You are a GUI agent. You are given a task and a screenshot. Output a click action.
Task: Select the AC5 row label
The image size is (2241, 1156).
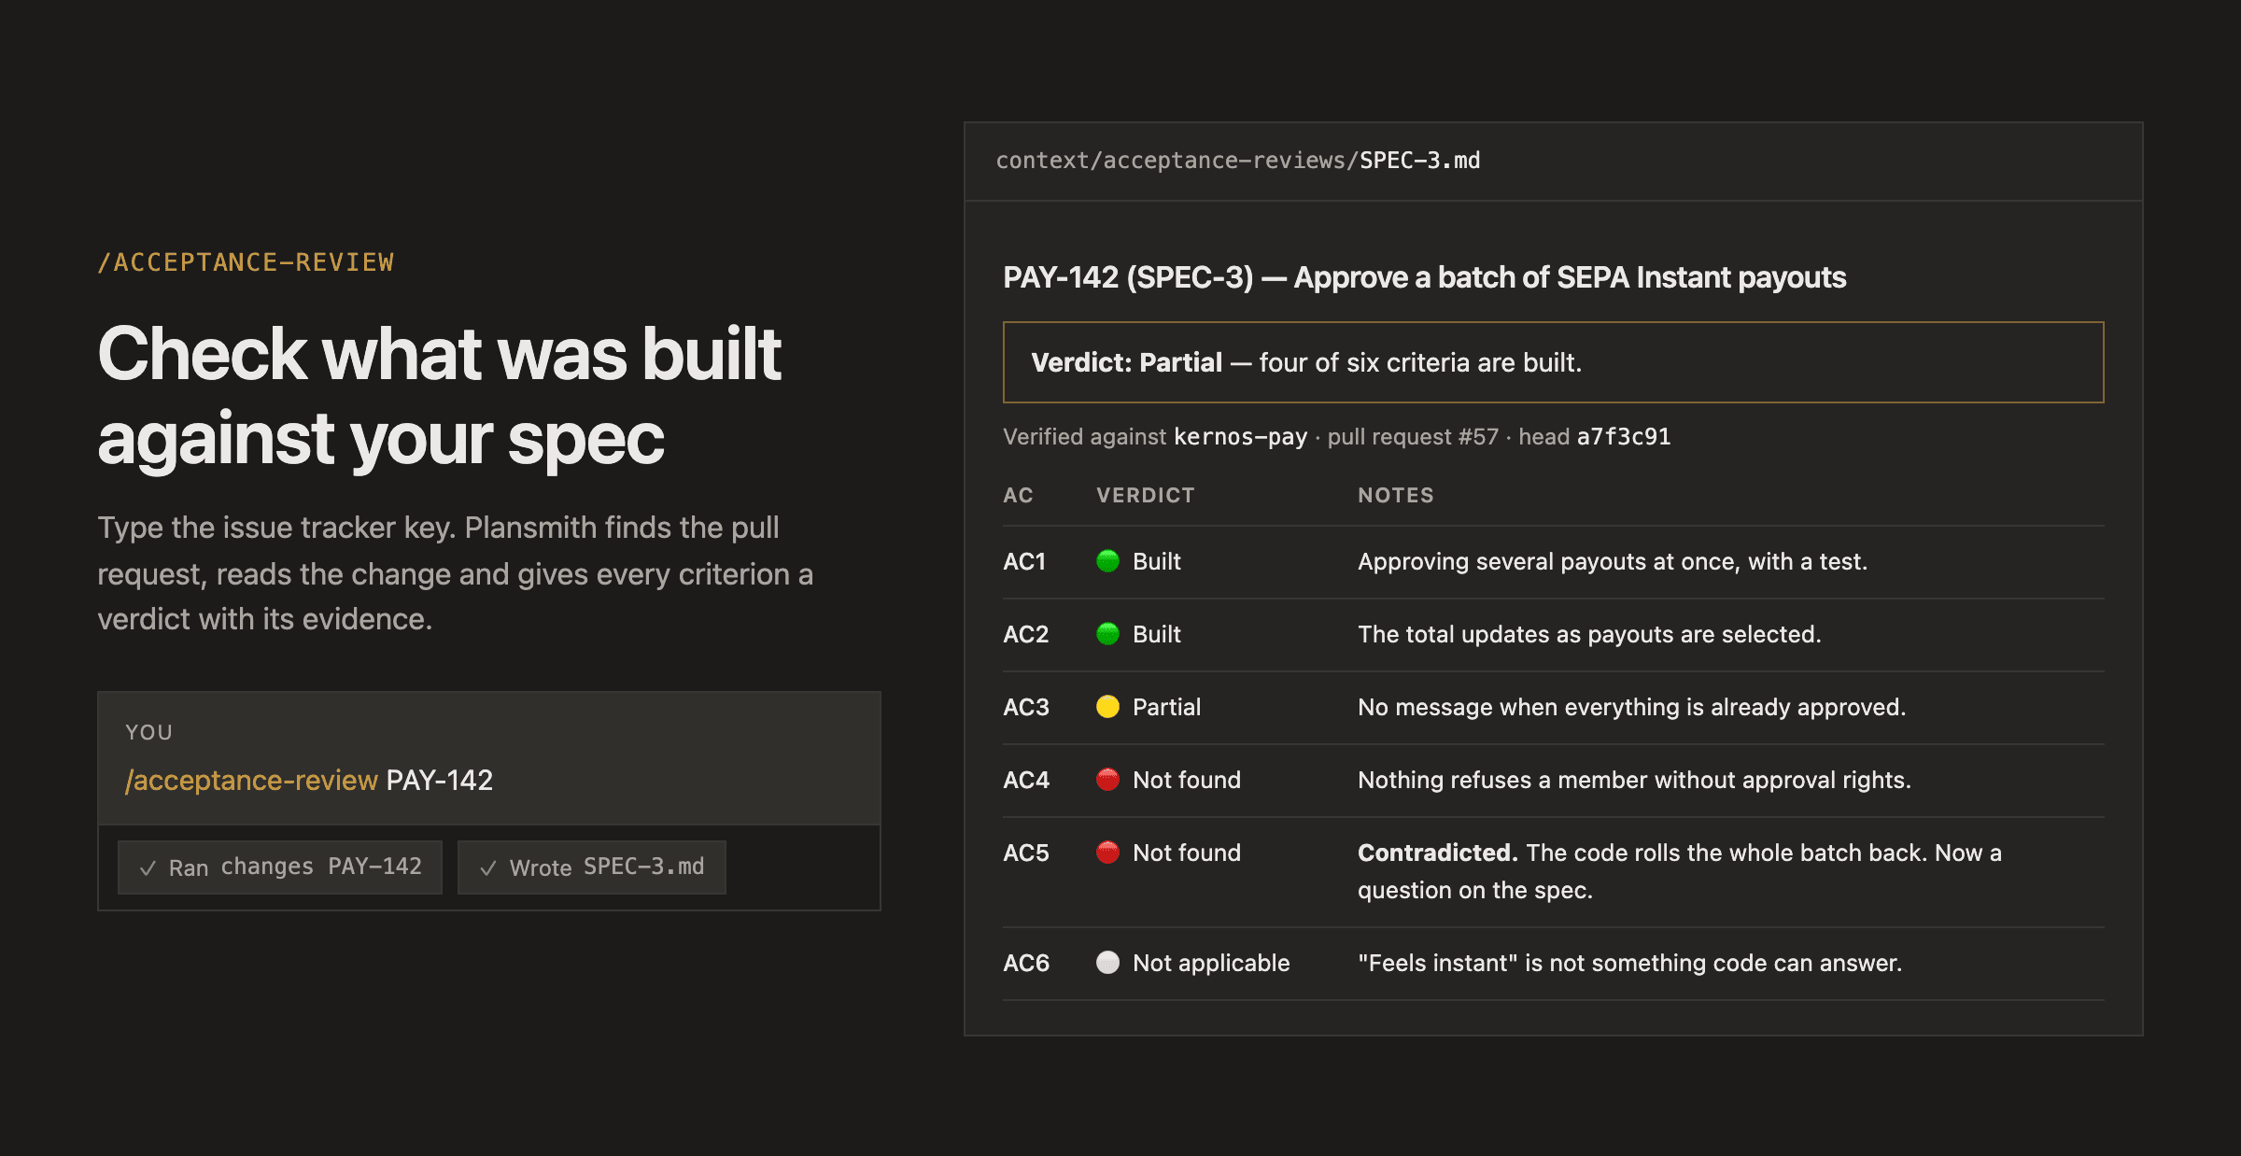click(1026, 853)
